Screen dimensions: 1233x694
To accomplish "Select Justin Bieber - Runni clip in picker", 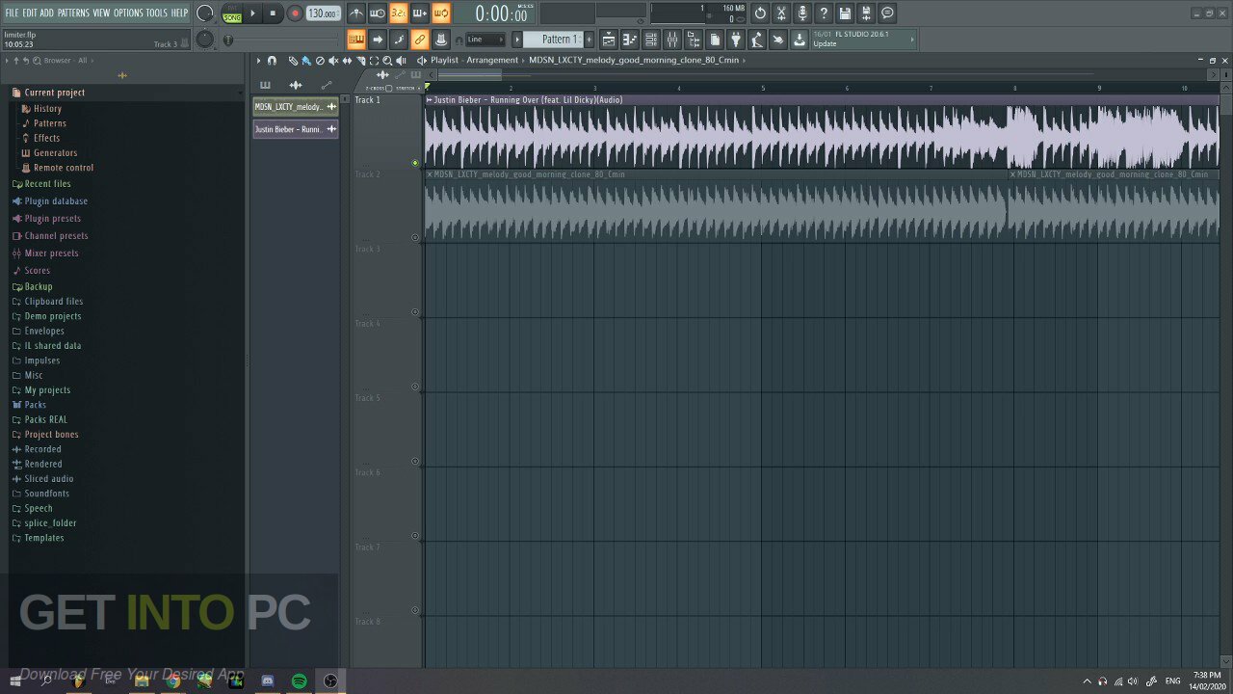I will click(296, 129).
